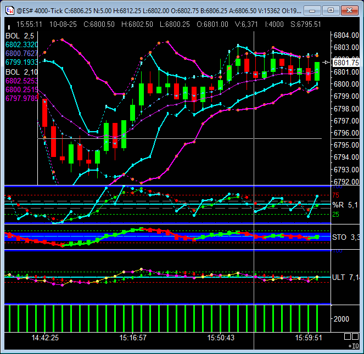Click the price marker arrow at 6801.75
The width and height of the screenshot is (364, 354).
[327, 63]
